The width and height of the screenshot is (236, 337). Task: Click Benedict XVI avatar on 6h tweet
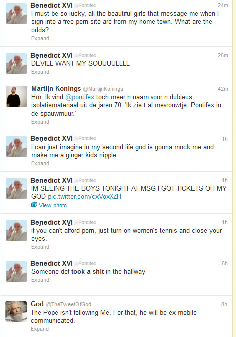[x=16, y=271]
